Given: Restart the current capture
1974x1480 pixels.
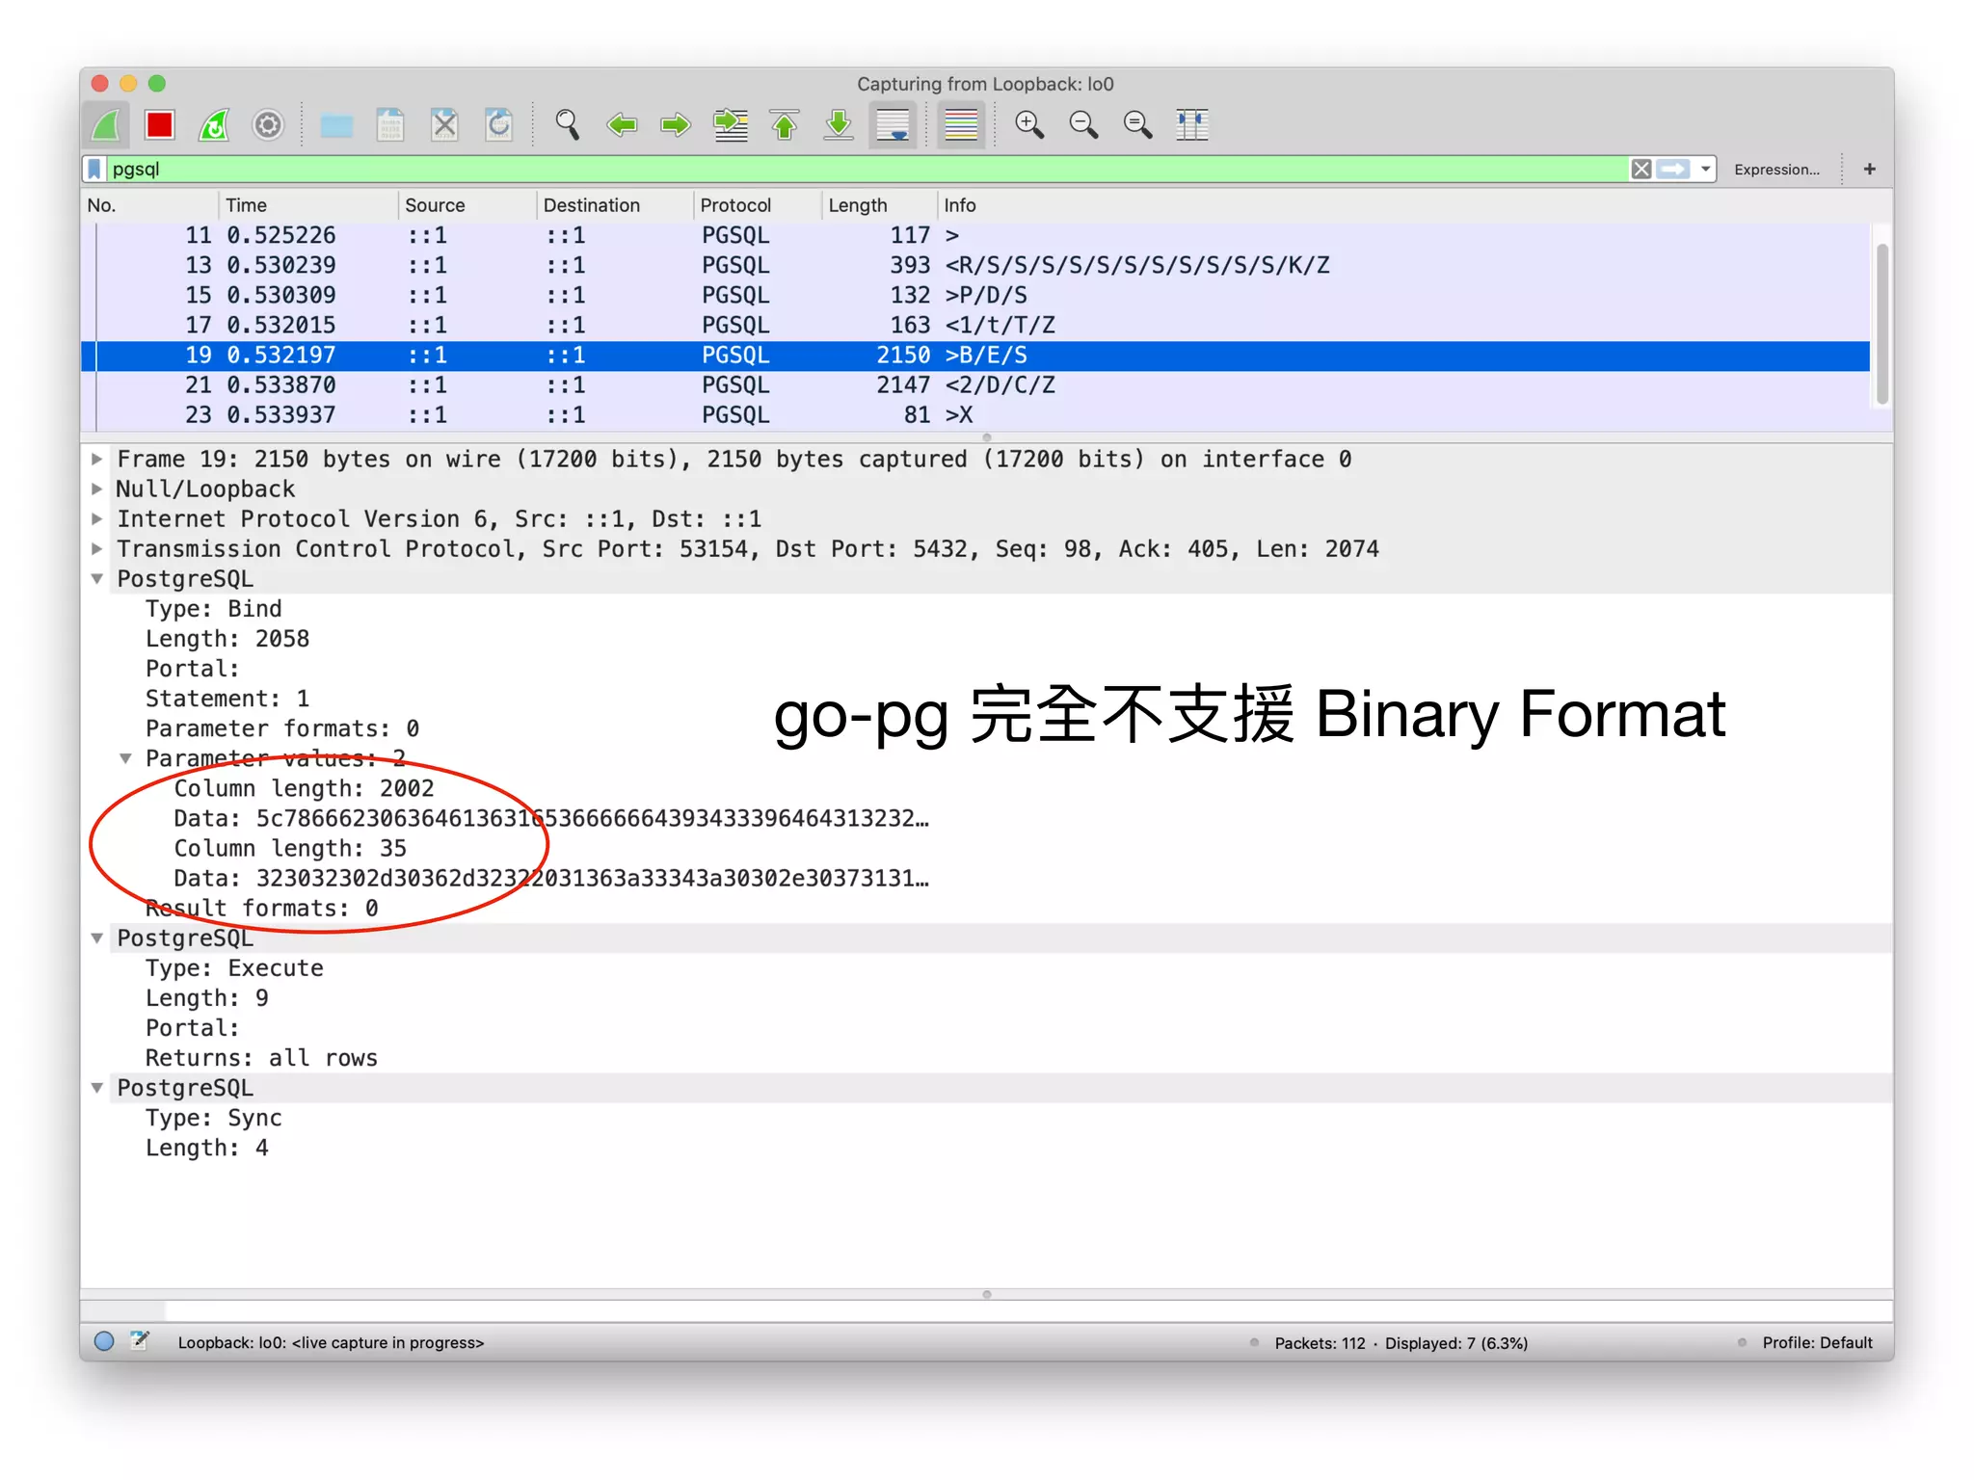Looking at the screenshot, I should point(214,125).
